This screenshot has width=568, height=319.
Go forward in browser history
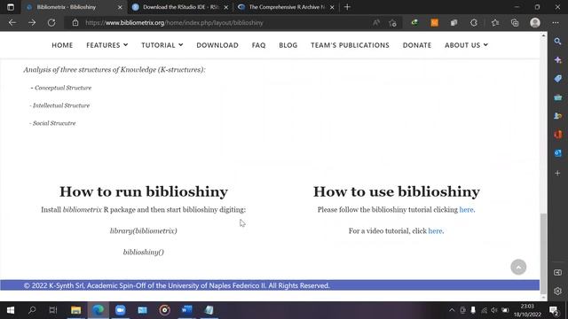(32, 22)
